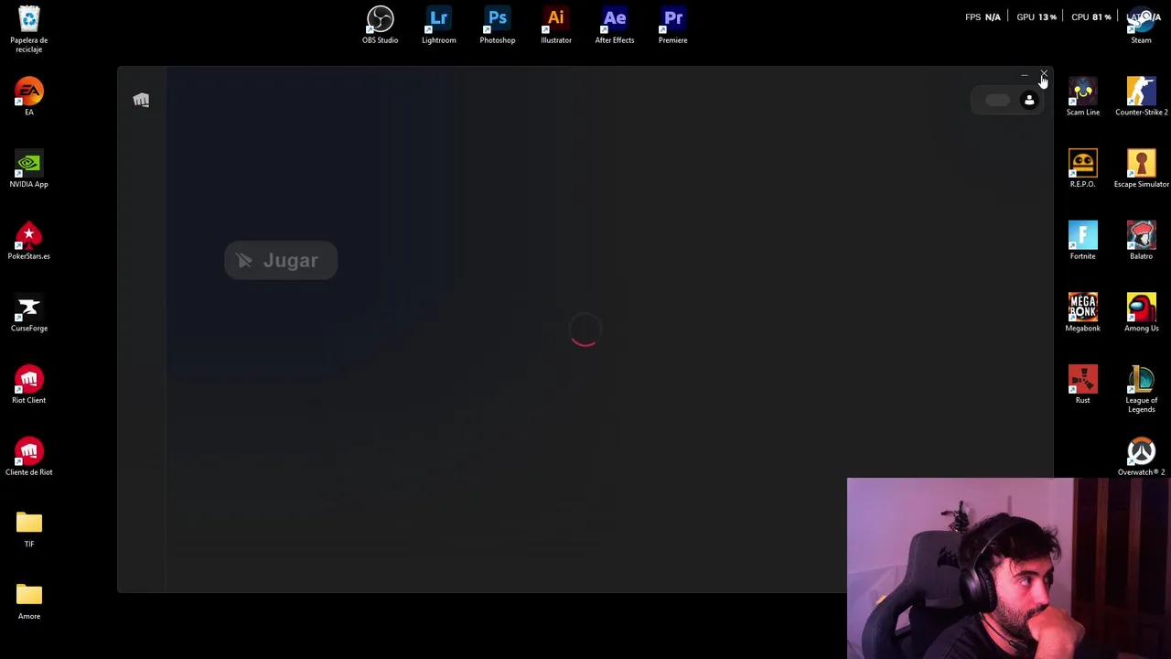This screenshot has height=659, width=1171.
Task: Click the FPS N/A overlay readout
Action: click(x=983, y=17)
